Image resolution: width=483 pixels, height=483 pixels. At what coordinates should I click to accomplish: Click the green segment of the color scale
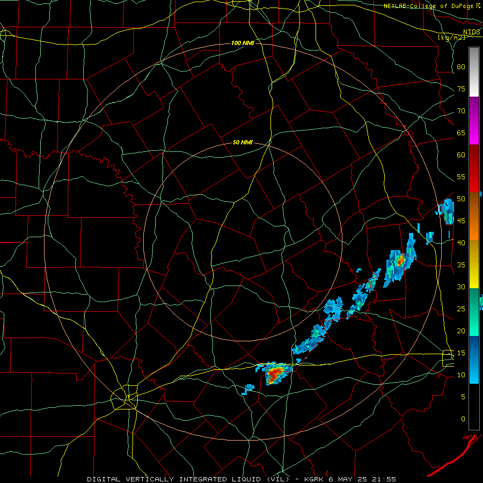click(x=474, y=312)
